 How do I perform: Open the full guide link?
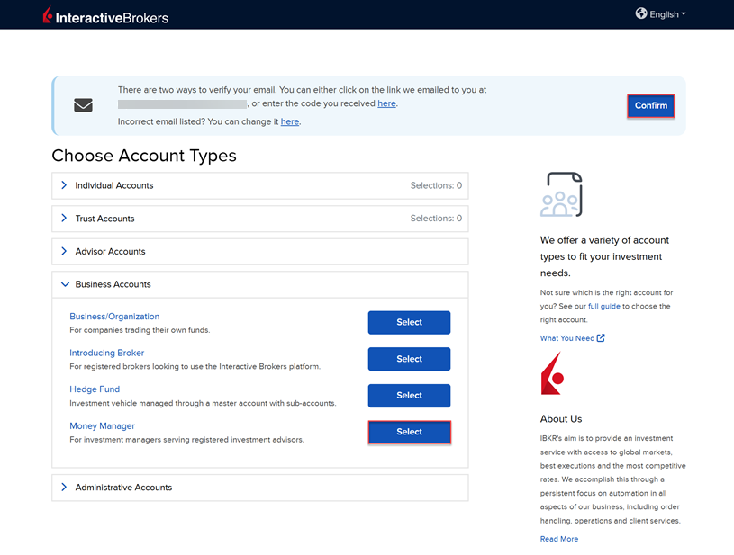pos(603,307)
